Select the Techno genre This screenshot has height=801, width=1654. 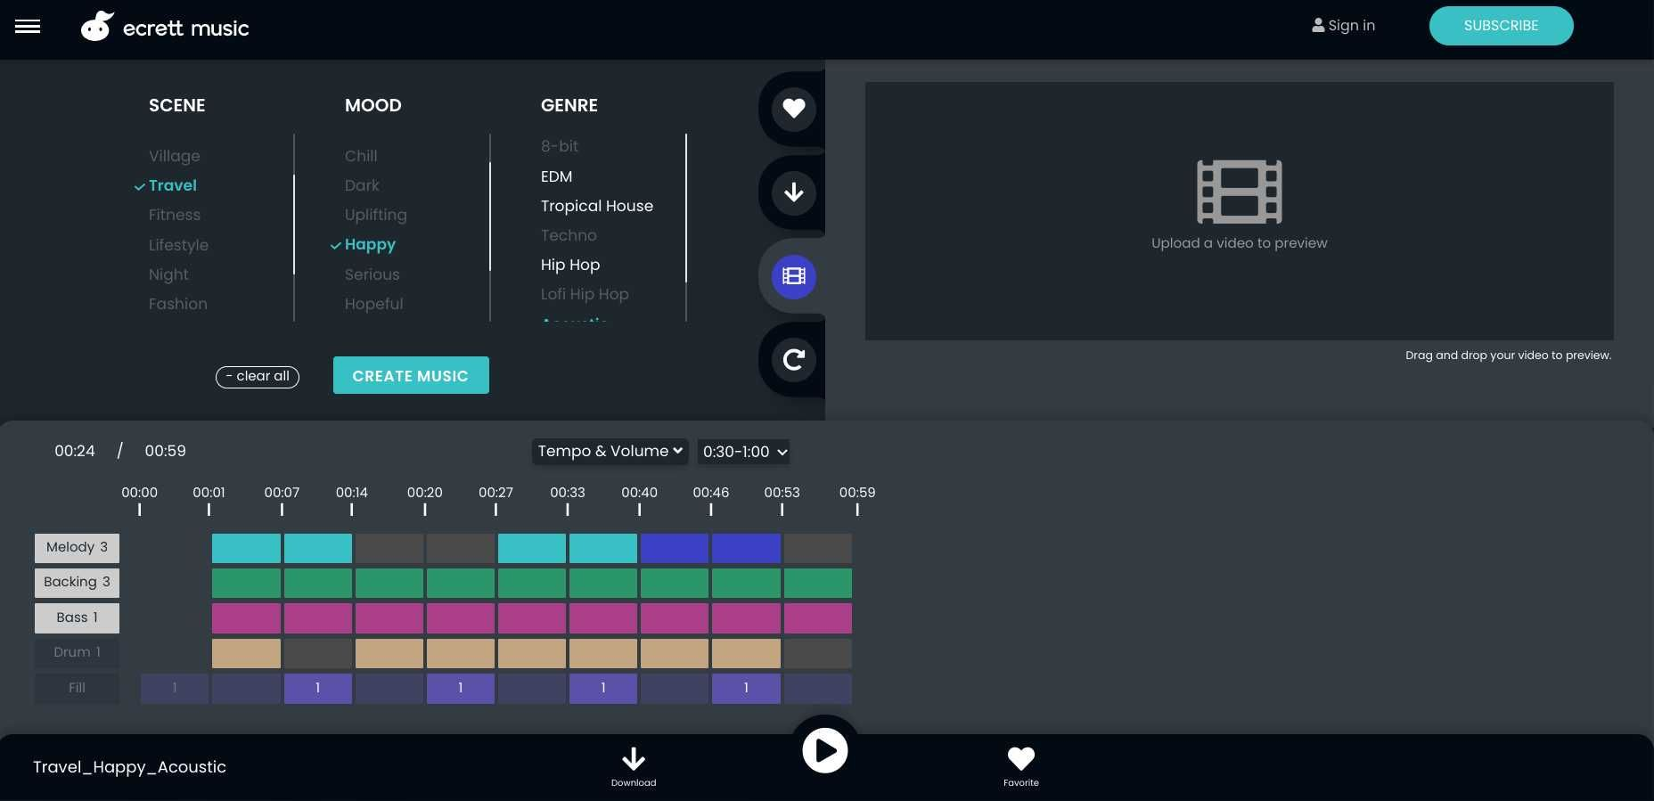569,235
